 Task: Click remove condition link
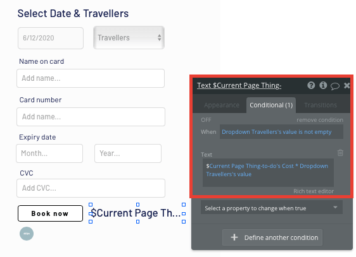[320, 120]
